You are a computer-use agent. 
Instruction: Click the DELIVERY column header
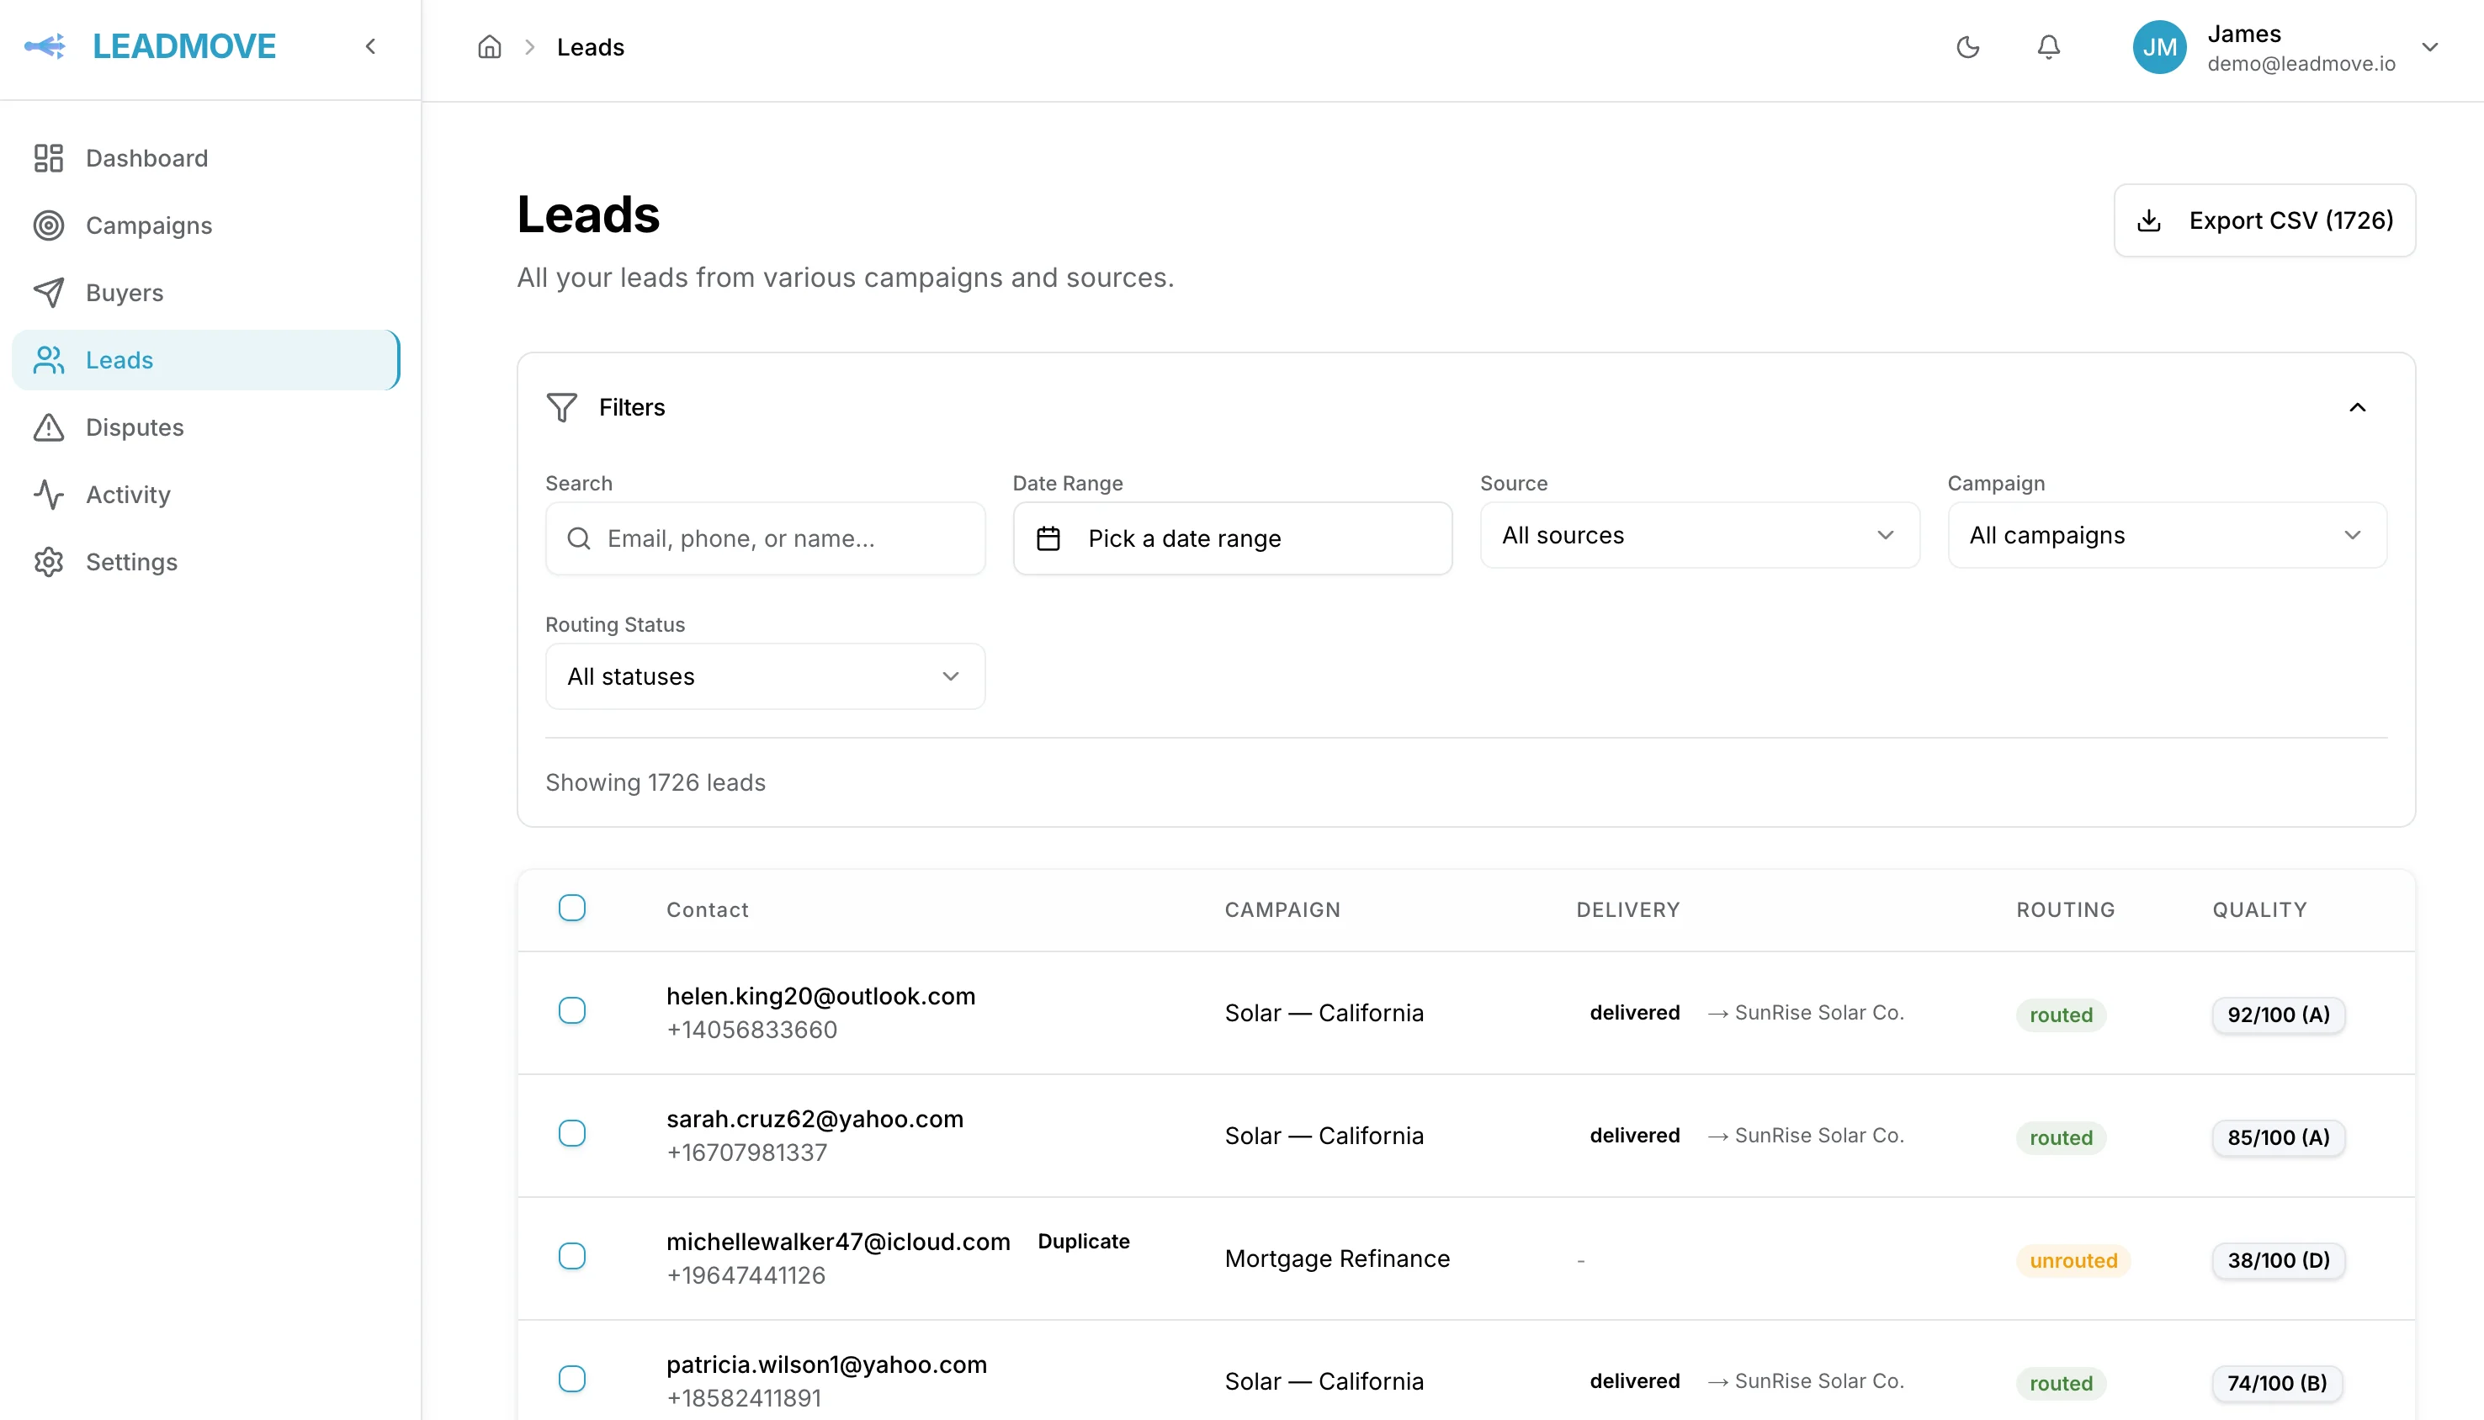(1627, 910)
